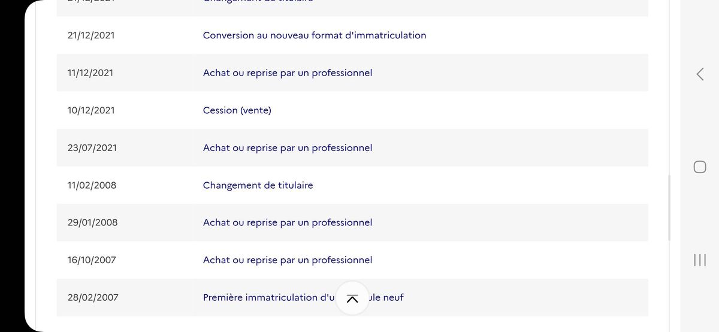Select the 23/07/2021 'Achat ou reprise' entry
The image size is (719, 332).
(288, 148)
